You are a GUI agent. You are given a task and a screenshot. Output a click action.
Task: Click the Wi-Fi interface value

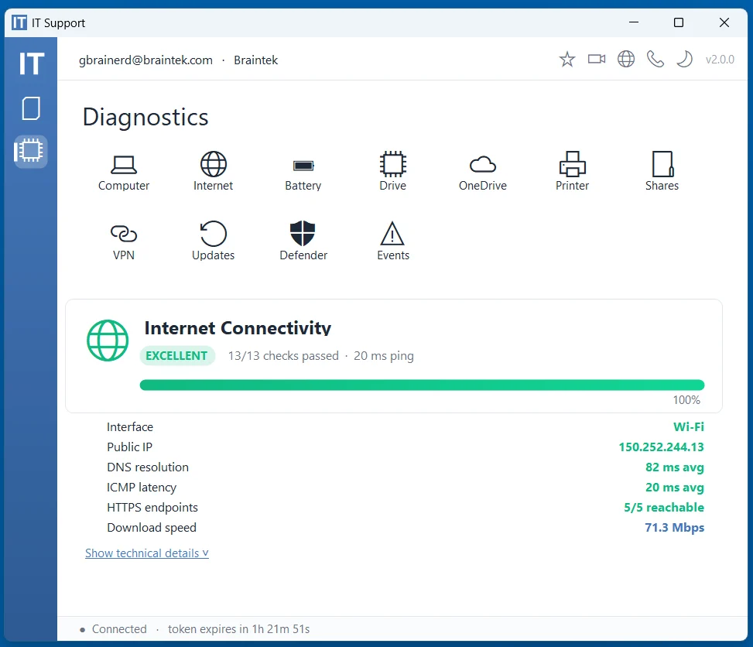point(688,426)
